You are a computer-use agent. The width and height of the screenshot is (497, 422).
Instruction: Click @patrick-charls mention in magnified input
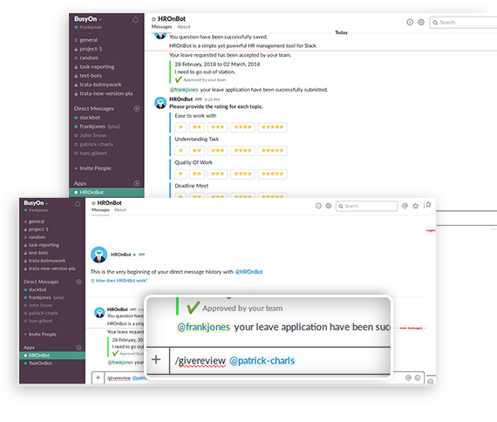262,361
